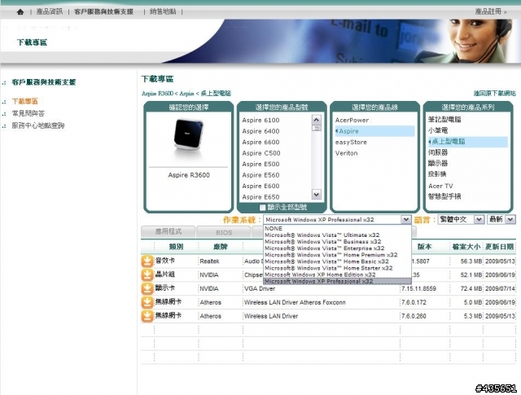This screenshot has height=395, width=521.
Task: Click the 類別 column header
Action: click(x=176, y=247)
